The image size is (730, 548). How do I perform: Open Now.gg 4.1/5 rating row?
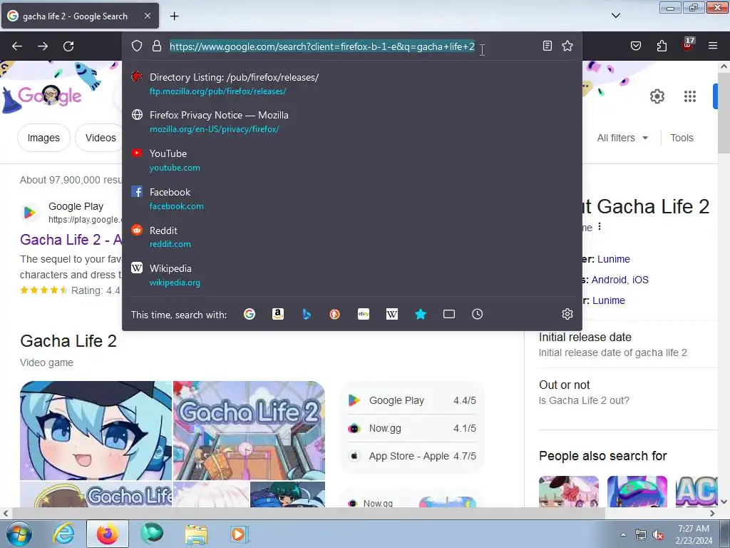pos(413,428)
